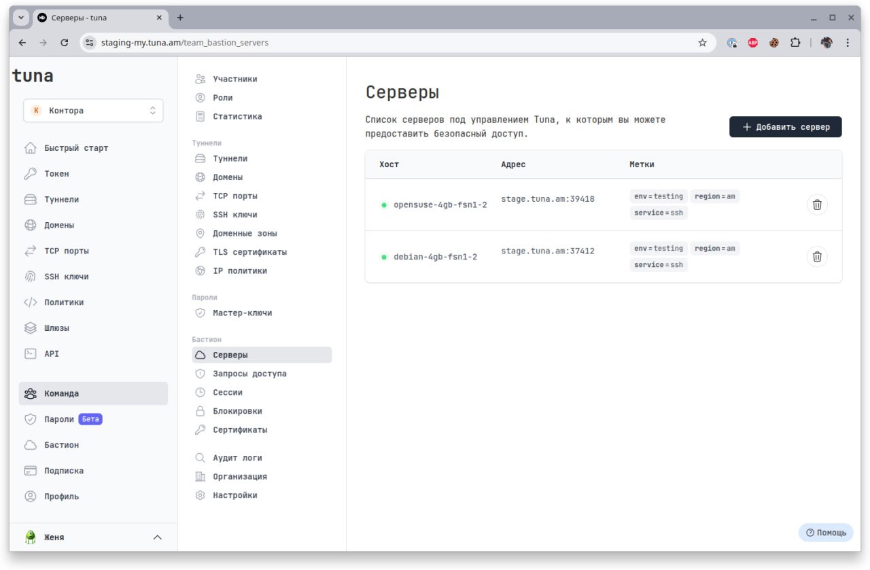Click SSH ключи fingerprint icon in submenu
The image size is (870, 570).
(200, 215)
